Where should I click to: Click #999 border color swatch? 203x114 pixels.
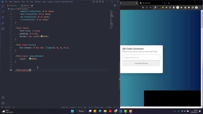pyautogui.click(x=42, y=36)
